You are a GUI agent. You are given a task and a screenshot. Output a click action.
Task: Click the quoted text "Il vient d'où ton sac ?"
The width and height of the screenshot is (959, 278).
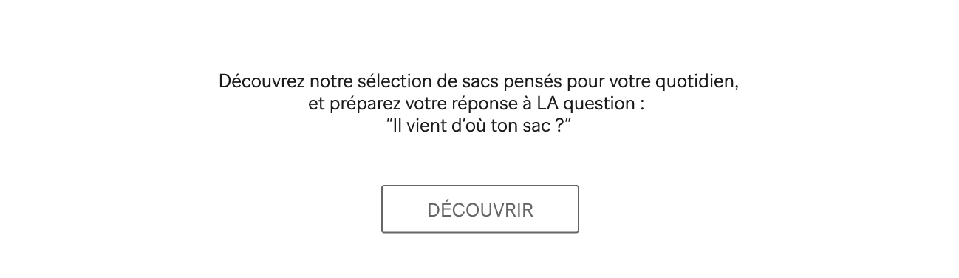tap(479, 126)
